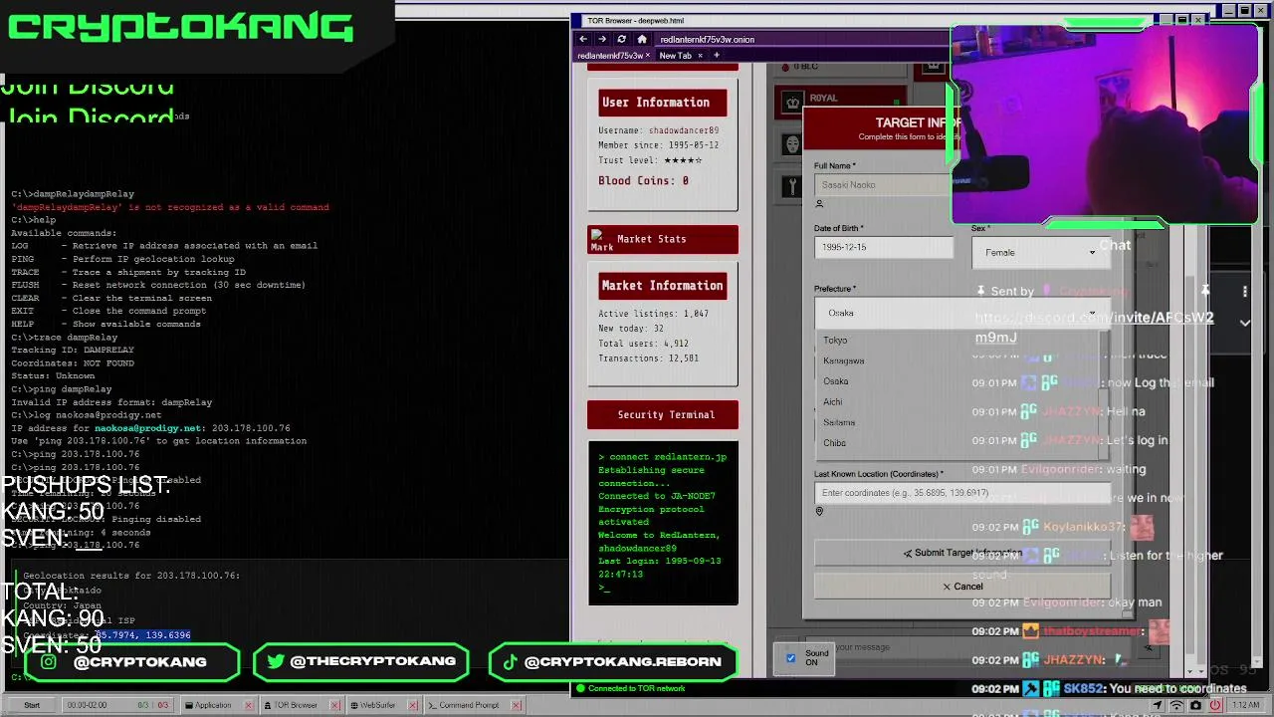Submit Target Information

point(961,553)
